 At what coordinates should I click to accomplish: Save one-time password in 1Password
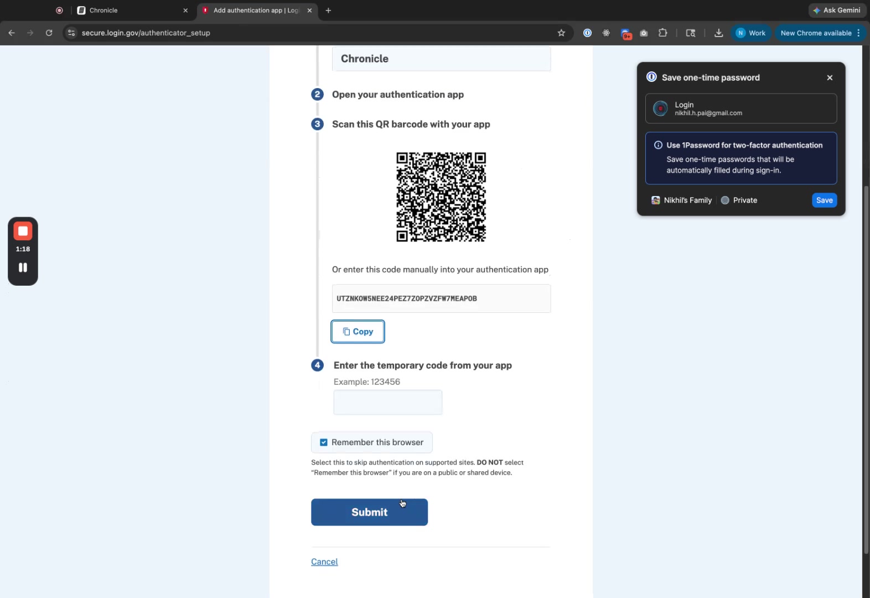824,200
